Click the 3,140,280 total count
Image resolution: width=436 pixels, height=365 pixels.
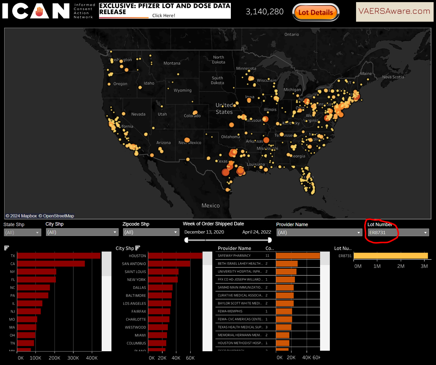point(264,11)
